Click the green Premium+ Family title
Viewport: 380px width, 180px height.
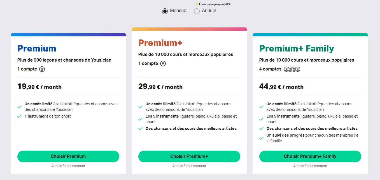(297, 48)
